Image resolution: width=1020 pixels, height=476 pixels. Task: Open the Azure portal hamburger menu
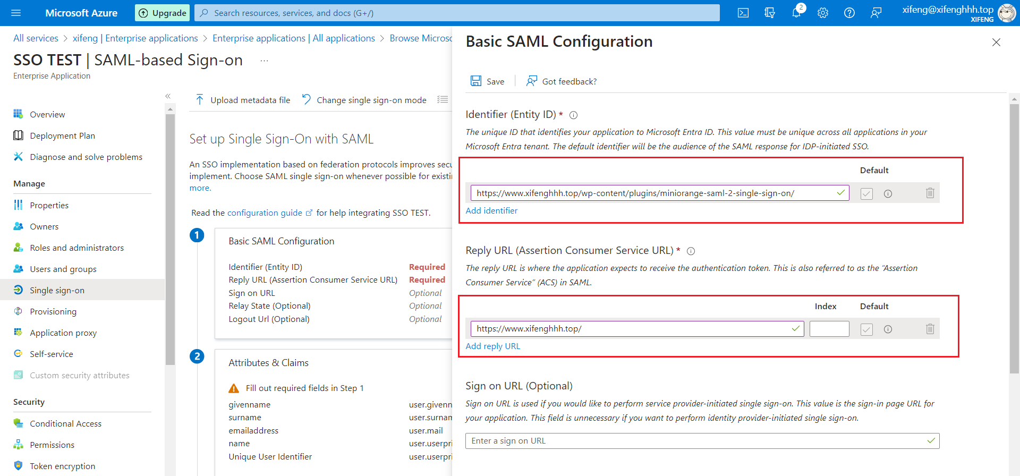point(16,13)
